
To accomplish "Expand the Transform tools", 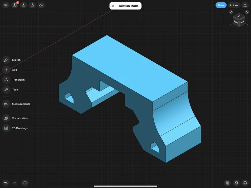I will coord(6,80).
